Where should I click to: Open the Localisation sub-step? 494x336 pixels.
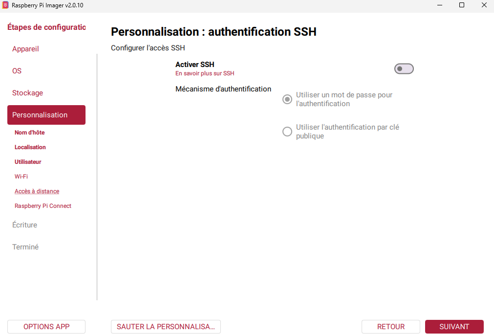pos(30,147)
